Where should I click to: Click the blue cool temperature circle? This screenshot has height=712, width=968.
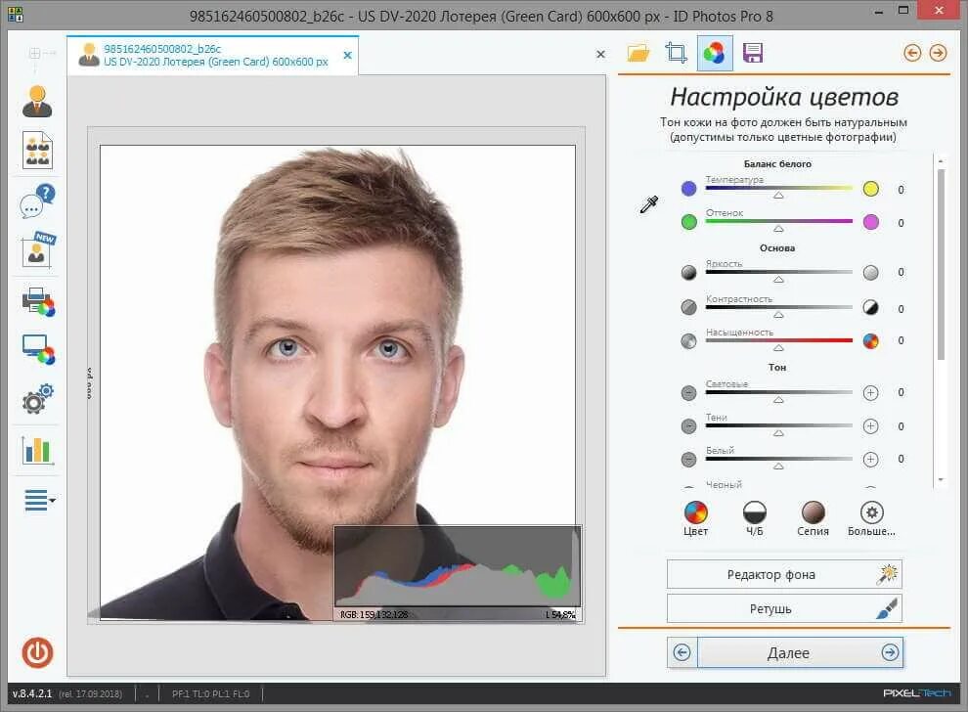point(689,189)
